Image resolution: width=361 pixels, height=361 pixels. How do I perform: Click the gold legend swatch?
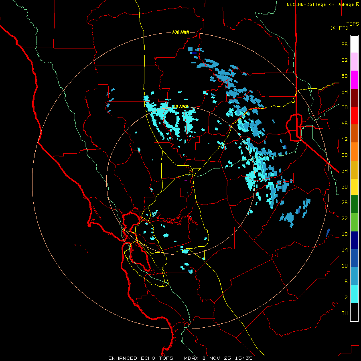tap(354, 170)
